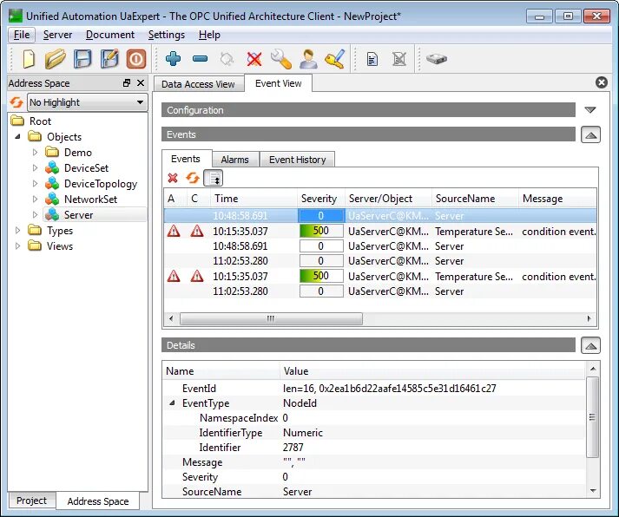Screen dimensions: 619x517
Task: Click the orange refresh icon above events list
Action: 193,178
